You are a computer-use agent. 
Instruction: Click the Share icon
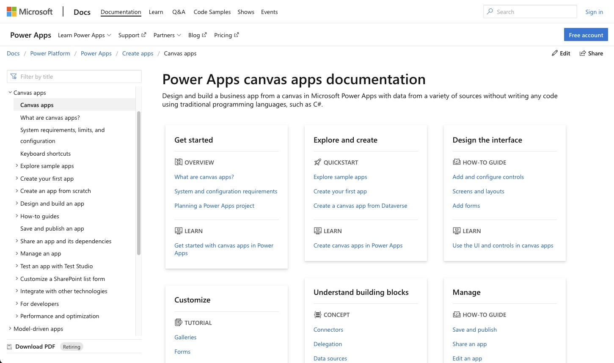point(583,53)
